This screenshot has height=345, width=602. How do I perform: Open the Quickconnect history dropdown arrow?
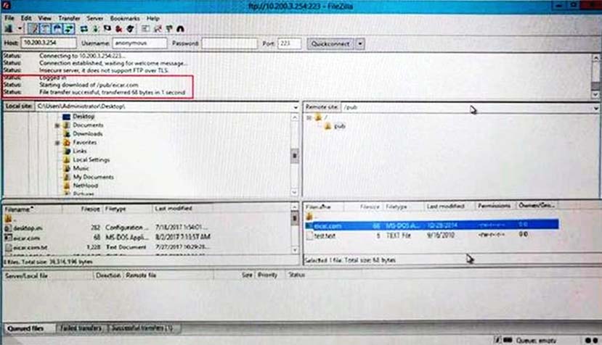pos(360,43)
